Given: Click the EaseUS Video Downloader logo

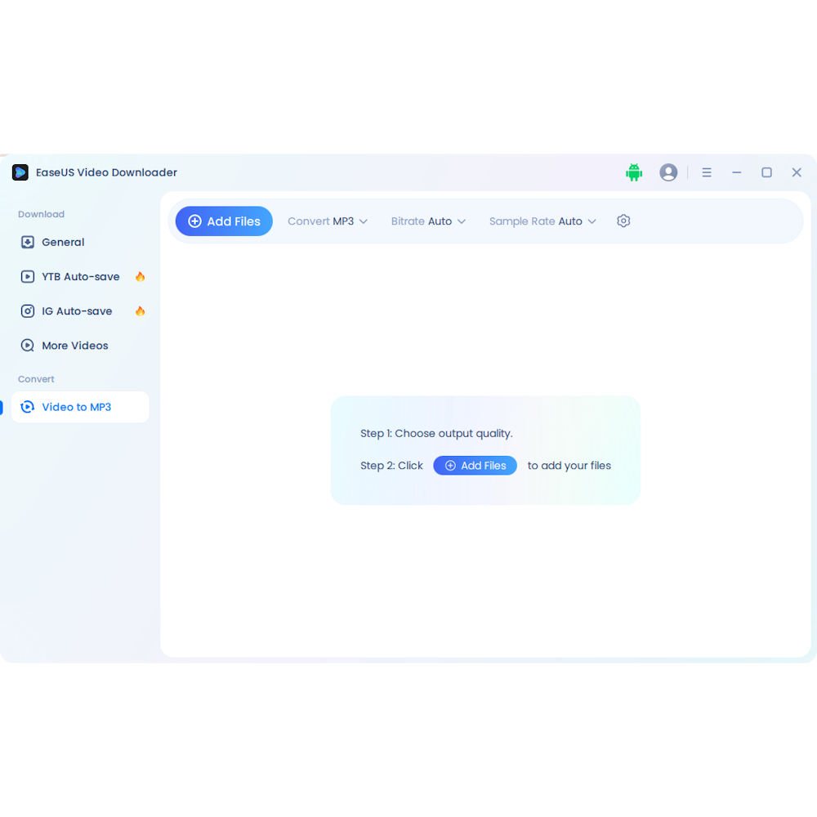Looking at the screenshot, I should click(20, 172).
